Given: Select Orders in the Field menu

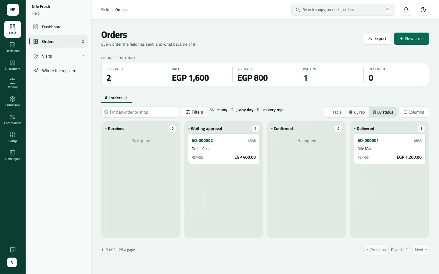Looking at the screenshot, I should (58, 41).
